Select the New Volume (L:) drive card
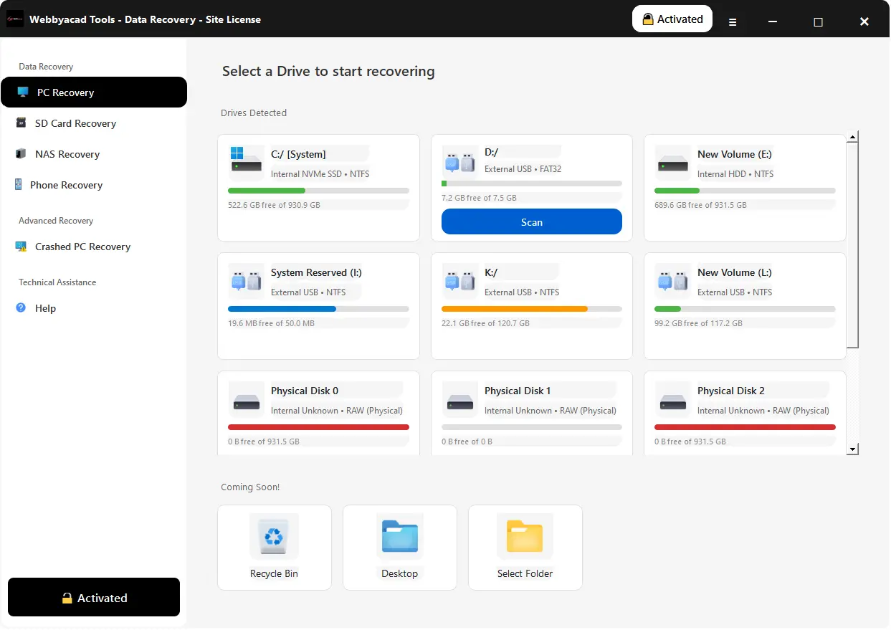The width and height of the screenshot is (891, 630). tap(744, 306)
